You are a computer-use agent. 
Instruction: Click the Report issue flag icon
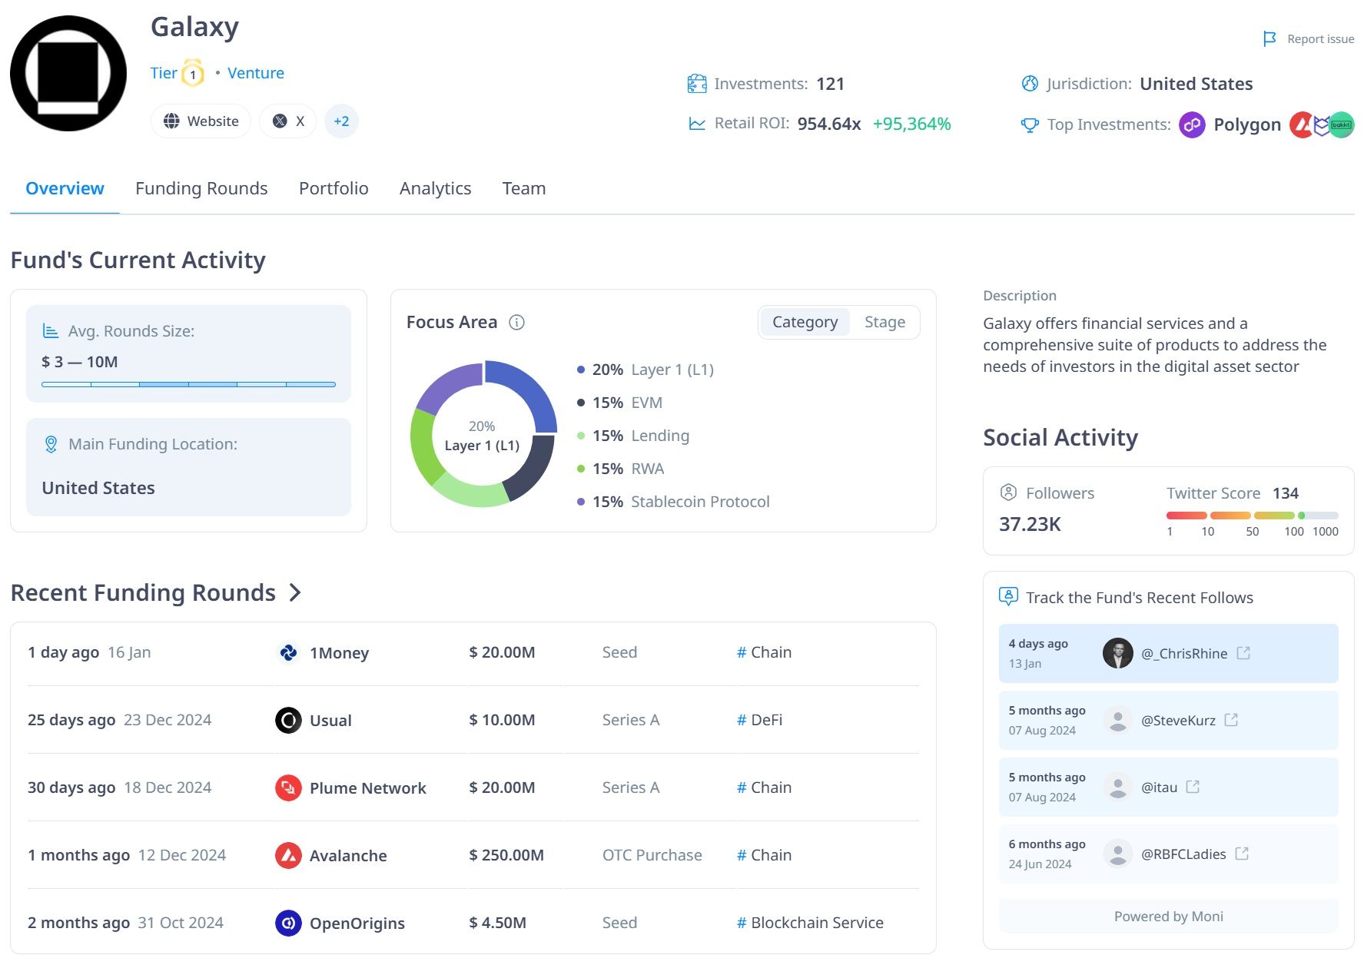coord(1269,38)
